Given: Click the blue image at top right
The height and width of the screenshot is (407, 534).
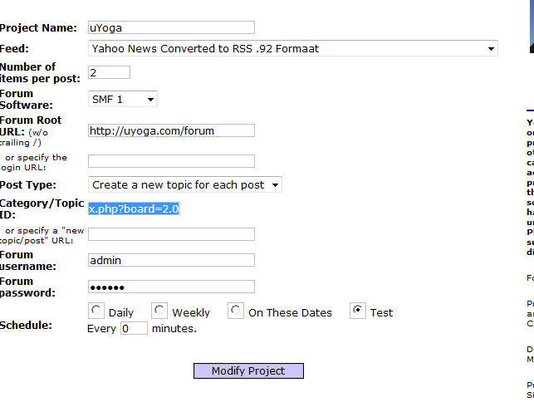Looking at the screenshot, I should coord(530,25).
